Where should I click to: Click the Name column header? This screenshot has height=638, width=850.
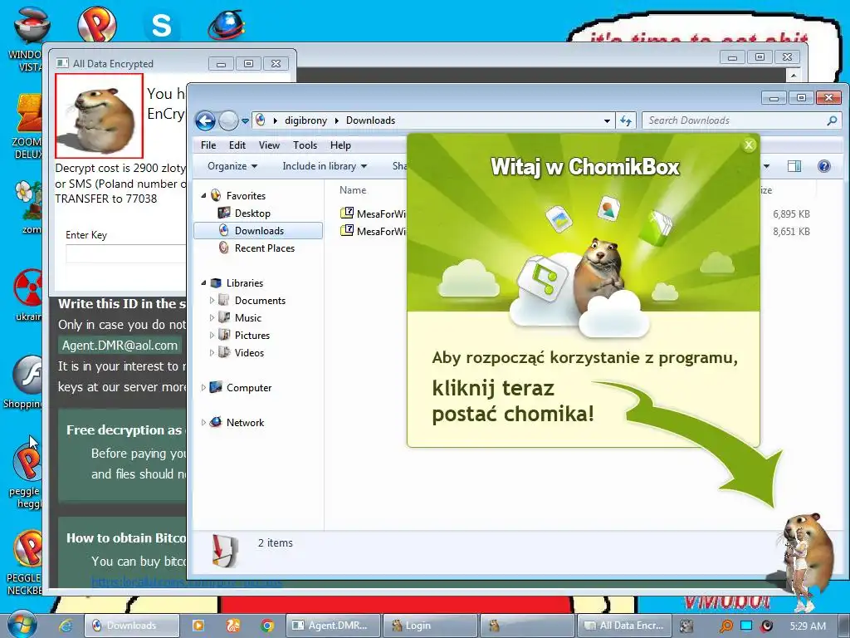353,190
